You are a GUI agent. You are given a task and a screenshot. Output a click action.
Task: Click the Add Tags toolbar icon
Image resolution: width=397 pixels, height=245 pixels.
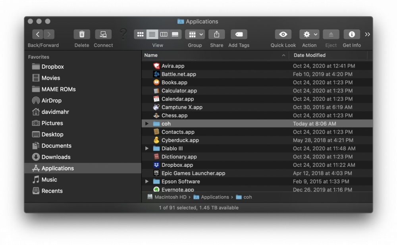click(x=239, y=35)
